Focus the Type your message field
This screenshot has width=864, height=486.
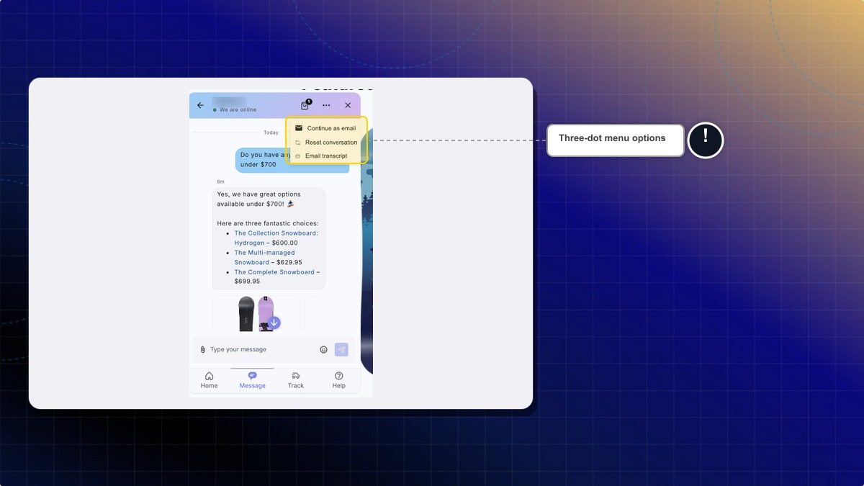(x=262, y=349)
